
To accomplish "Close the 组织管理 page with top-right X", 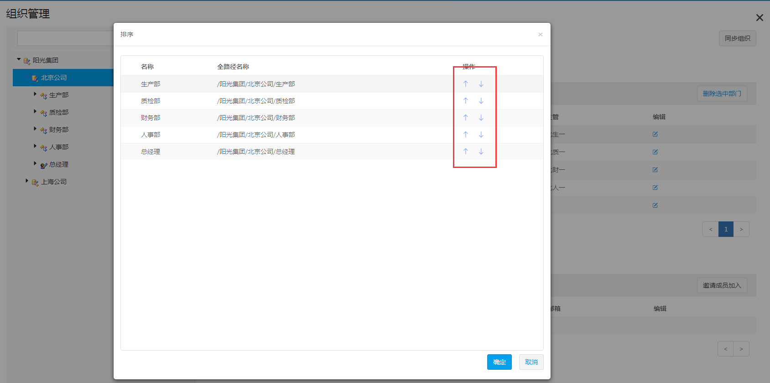I will pyautogui.click(x=760, y=17).
